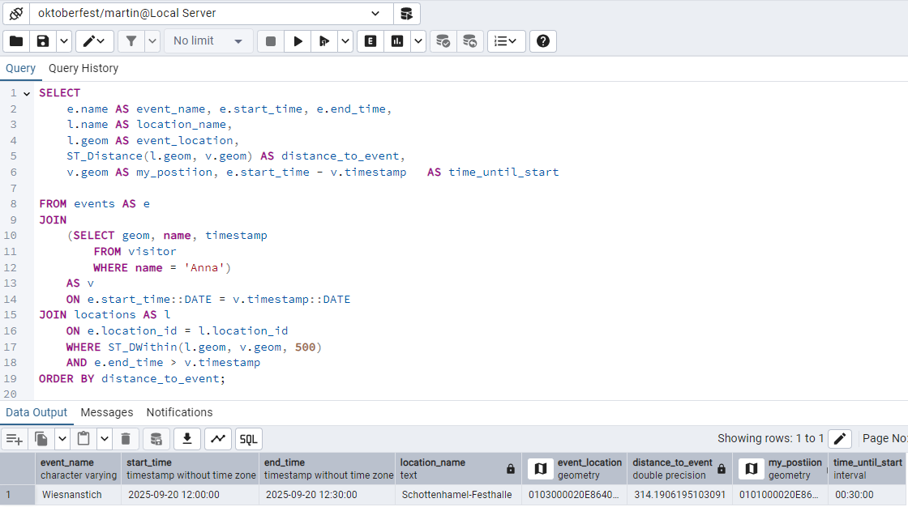Click the rows range edit pencil
908x507 pixels.
[x=840, y=439]
